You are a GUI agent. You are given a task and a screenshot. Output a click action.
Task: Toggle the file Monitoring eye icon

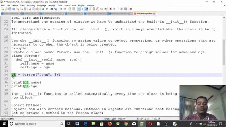click(105, 9)
